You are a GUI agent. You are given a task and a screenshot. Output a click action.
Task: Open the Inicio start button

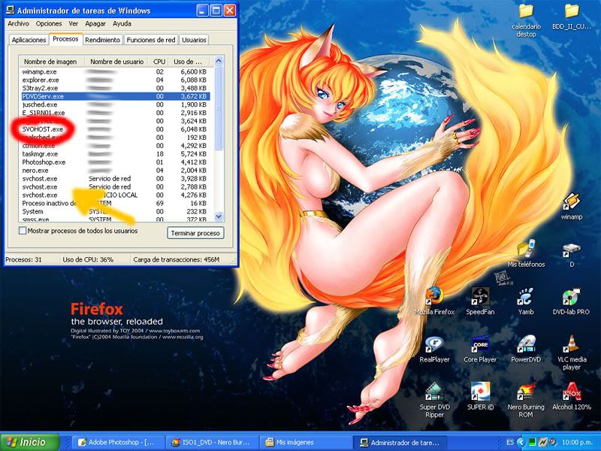(30, 442)
